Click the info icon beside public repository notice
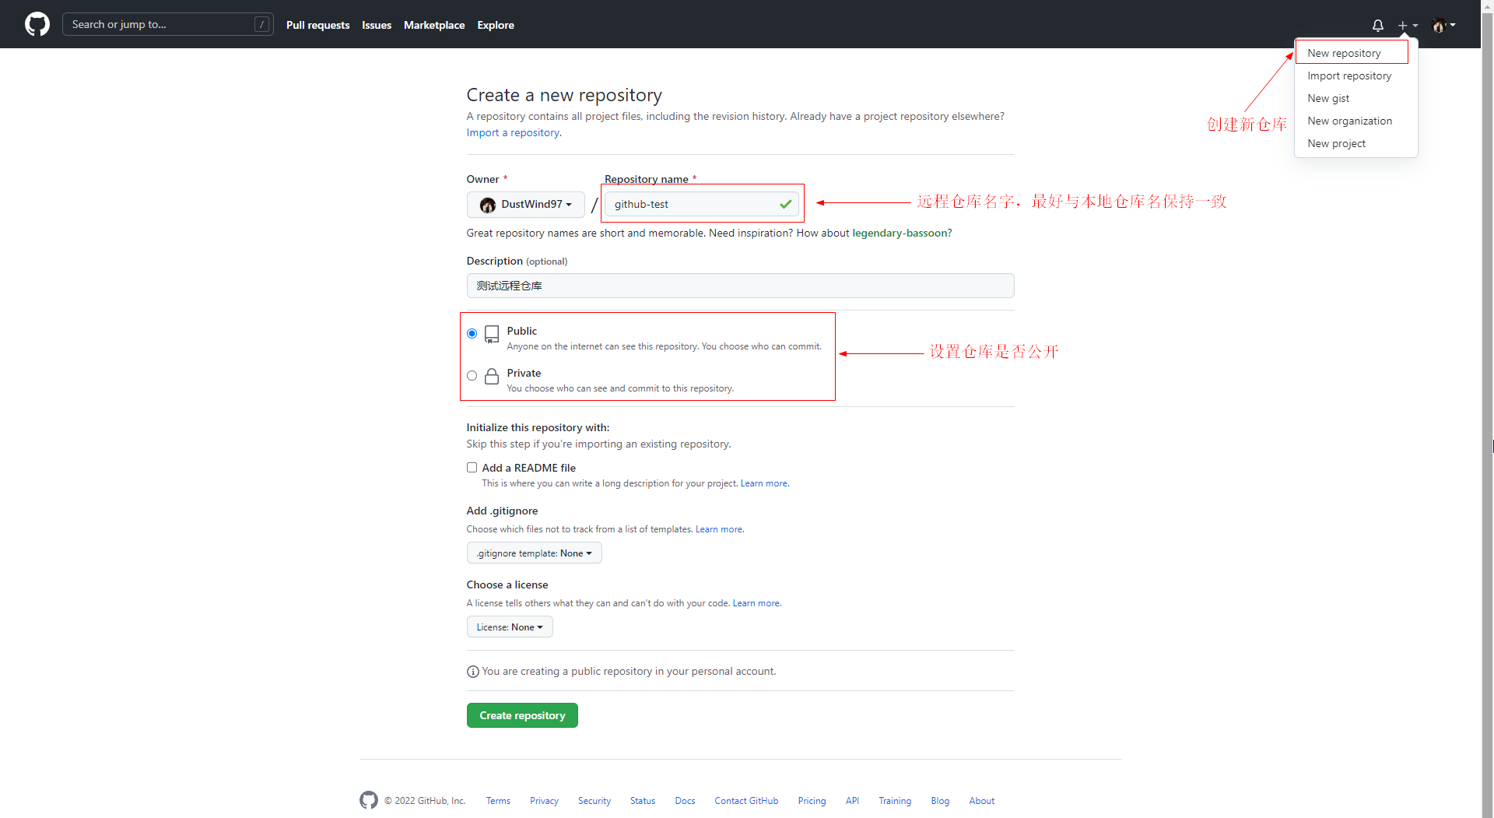 [x=472, y=672]
